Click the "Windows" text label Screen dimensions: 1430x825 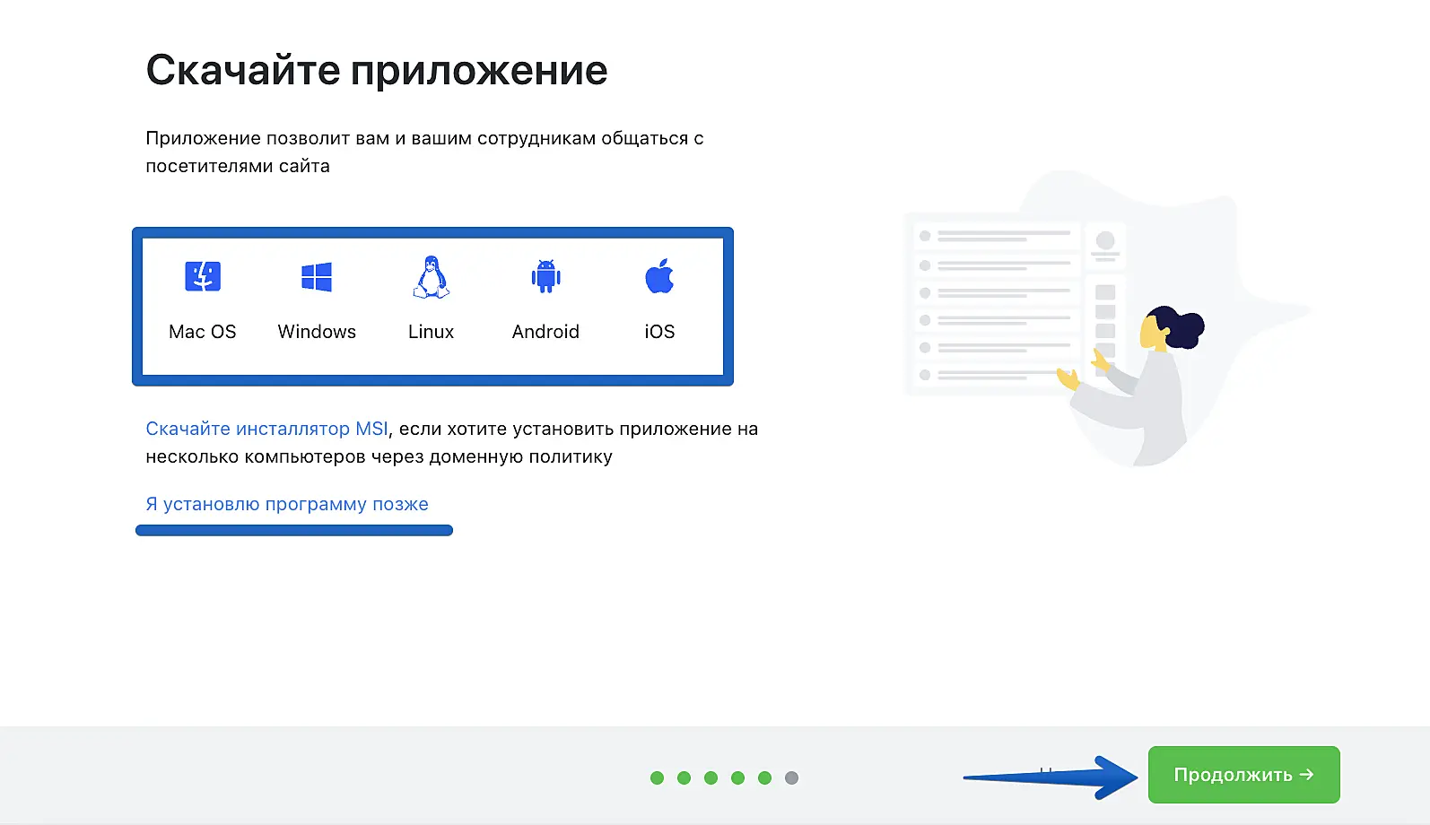[x=317, y=332]
